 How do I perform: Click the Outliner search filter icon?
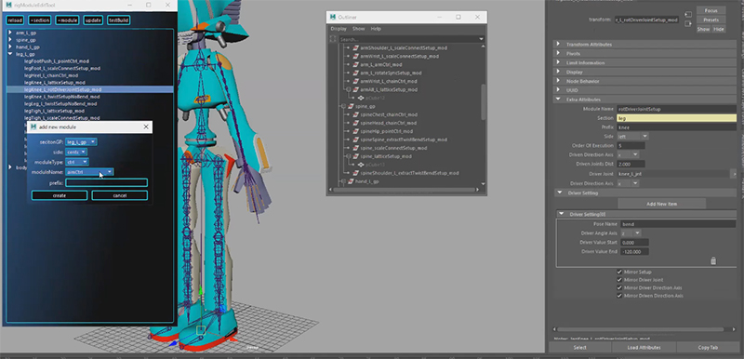pos(334,39)
